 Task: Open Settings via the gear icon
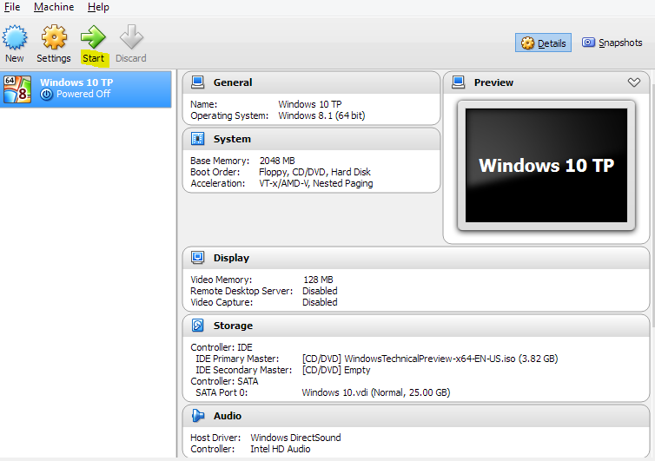point(54,37)
